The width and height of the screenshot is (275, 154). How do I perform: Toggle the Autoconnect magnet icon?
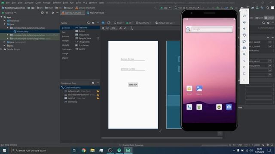pos(107,28)
